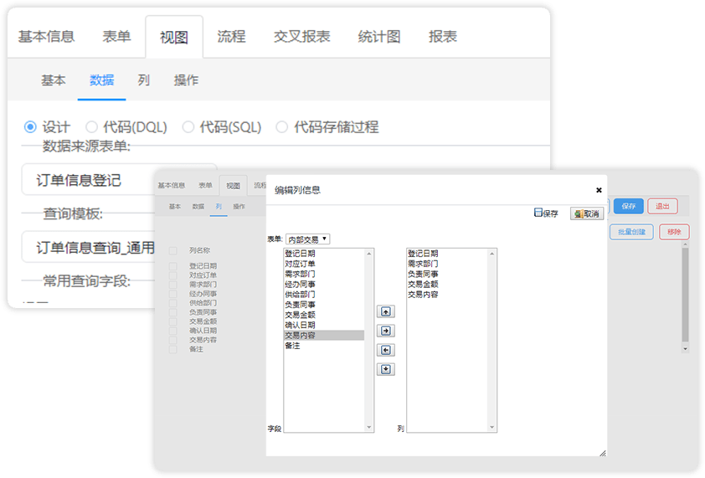
Task: Click the move-left arrow icon button
Action: 386,350
